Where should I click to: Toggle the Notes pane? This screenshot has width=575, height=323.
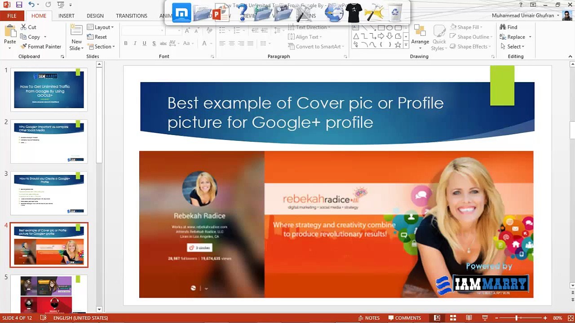coord(369,318)
